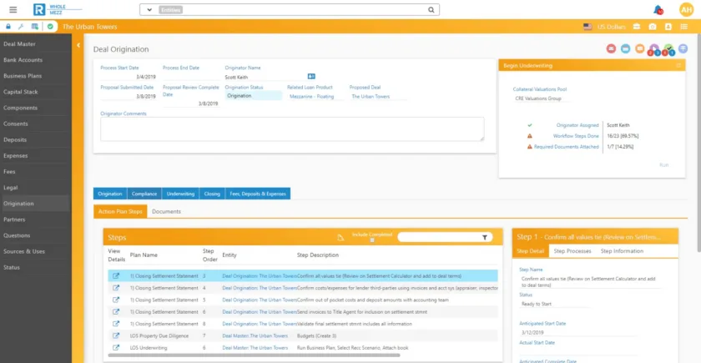Click inside the Originator Comments text box
701x363 pixels.
292,129
